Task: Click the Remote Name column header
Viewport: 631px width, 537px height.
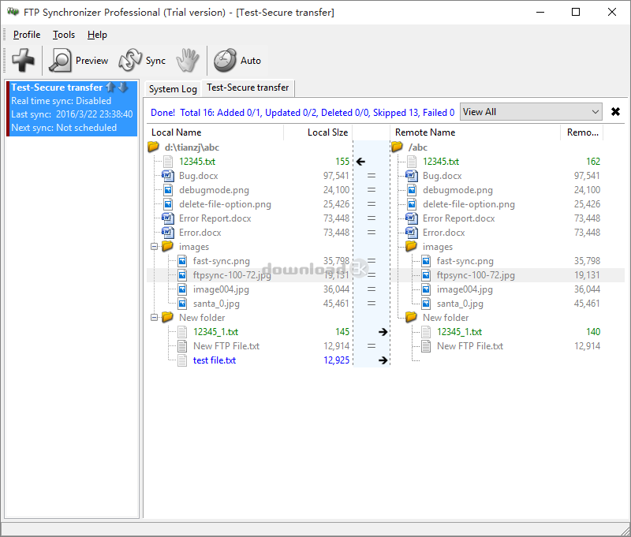Action: point(475,132)
